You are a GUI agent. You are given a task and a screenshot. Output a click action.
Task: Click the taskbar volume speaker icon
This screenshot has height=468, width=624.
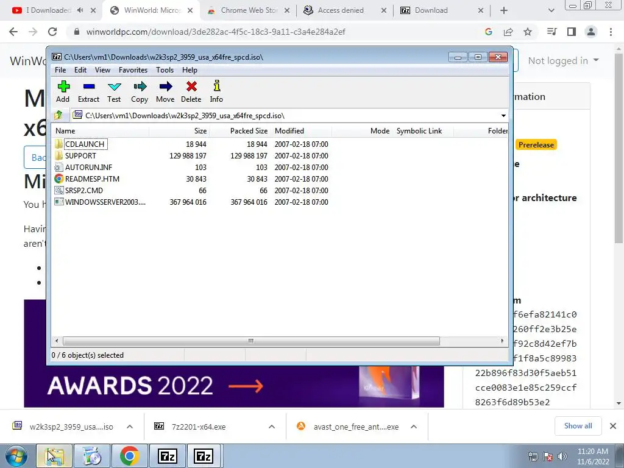click(x=562, y=456)
